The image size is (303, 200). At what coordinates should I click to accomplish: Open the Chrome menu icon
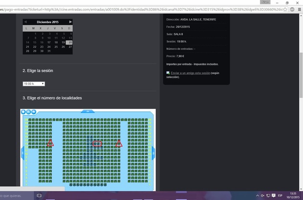click(x=299, y=9)
